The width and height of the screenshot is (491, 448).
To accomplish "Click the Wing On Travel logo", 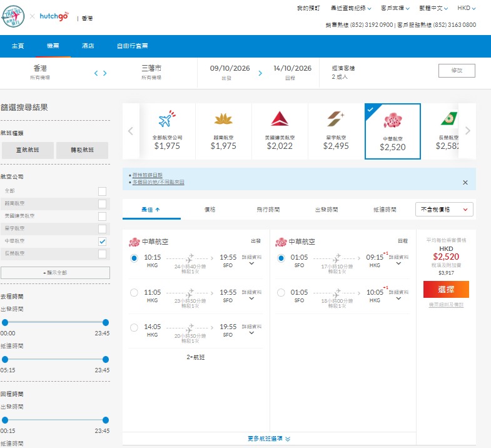I will point(13,16).
